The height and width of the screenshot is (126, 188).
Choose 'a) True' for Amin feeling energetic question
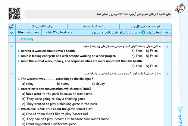click(137, 56)
